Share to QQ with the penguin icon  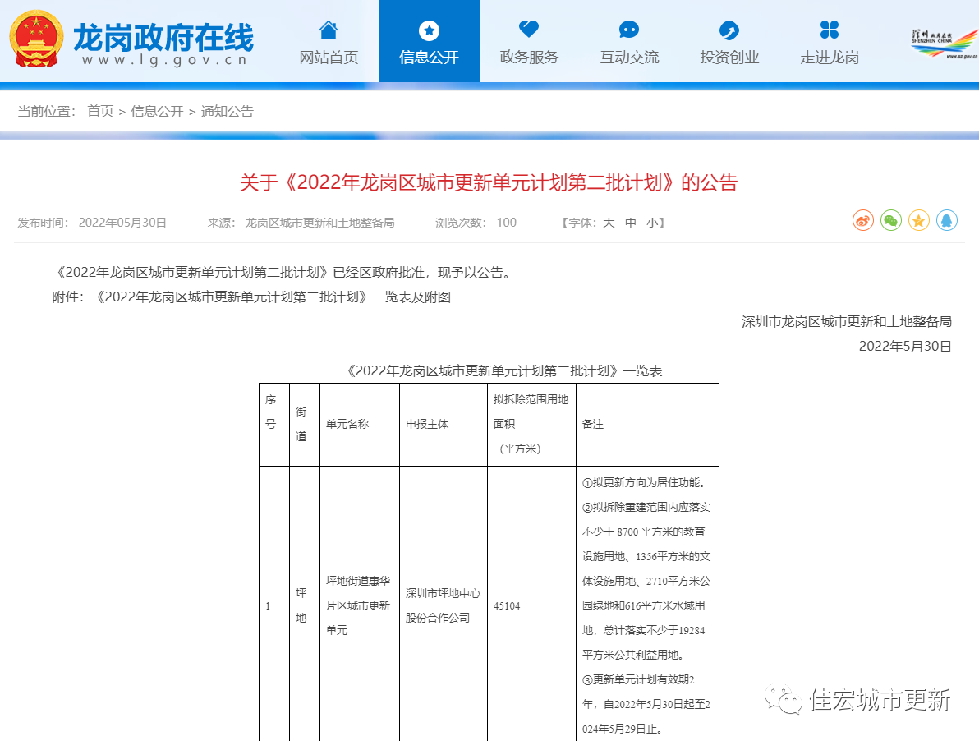coord(947,221)
